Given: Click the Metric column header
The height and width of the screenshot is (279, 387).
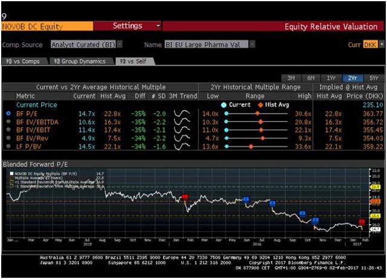Looking at the screenshot, I should 25,96.
